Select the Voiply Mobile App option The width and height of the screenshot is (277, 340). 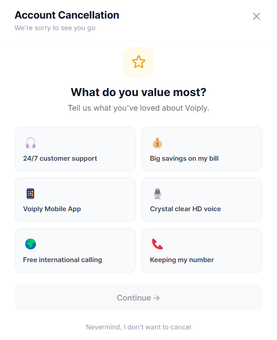click(75, 200)
